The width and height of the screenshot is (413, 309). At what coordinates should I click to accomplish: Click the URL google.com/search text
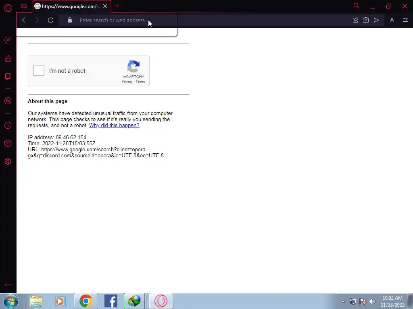(x=96, y=152)
